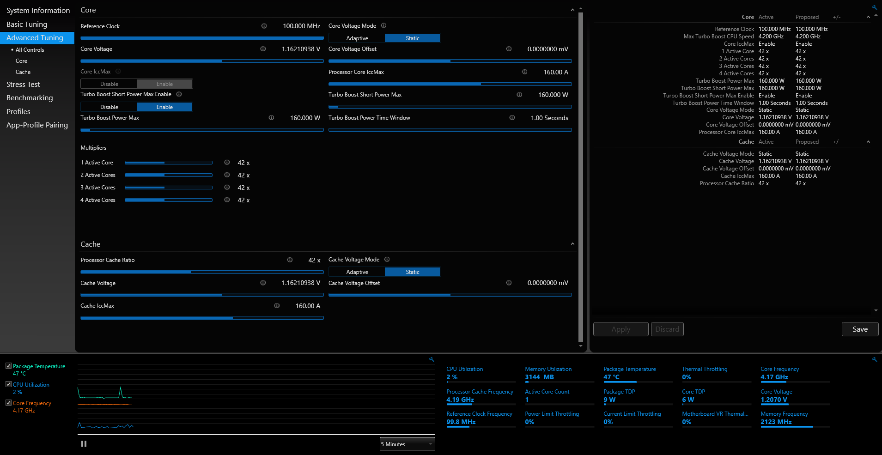Pause the monitoring graph
This screenshot has height=455, width=882.
pos(84,443)
